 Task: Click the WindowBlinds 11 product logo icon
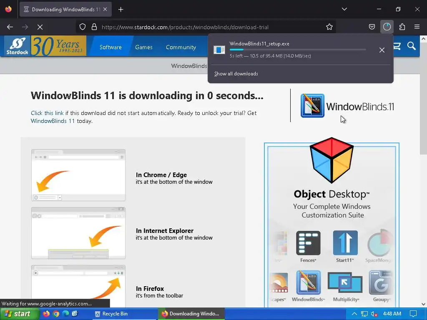[x=312, y=105]
